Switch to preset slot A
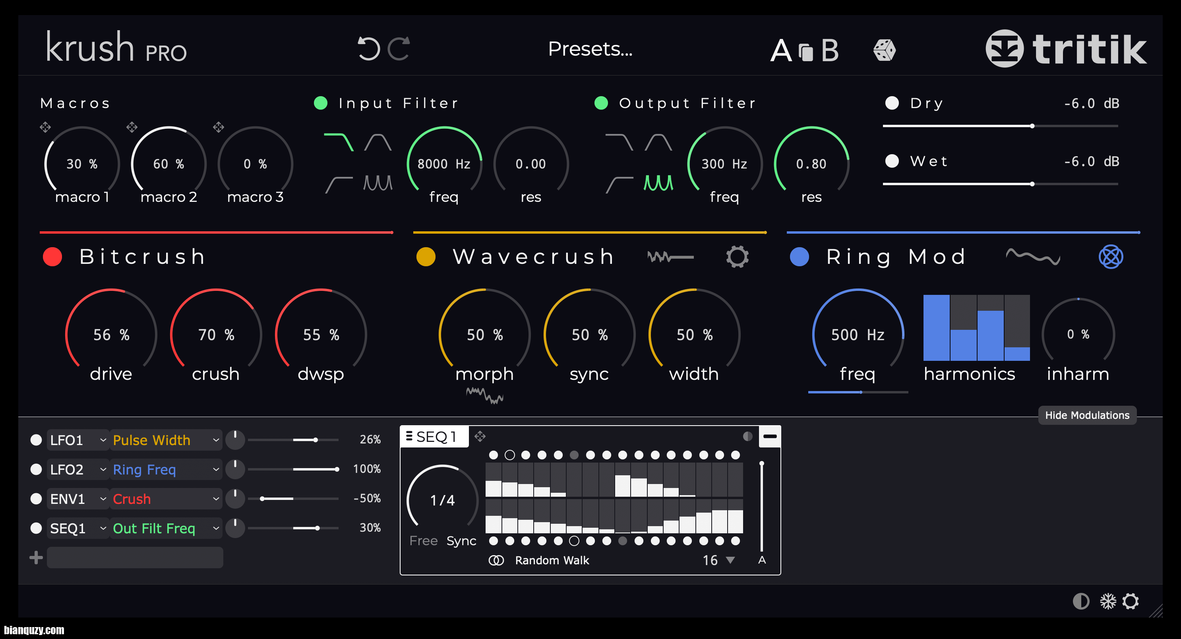Image resolution: width=1181 pixels, height=639 pixels. pyautogui.click(x=781, y=50)
